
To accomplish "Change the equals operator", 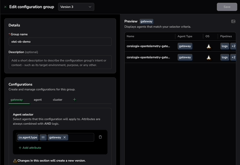I will coord(43,138).
